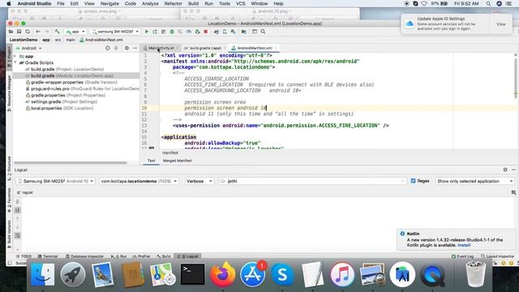This screenshot has width=519, height=292.
Task: Click the Debug app bug icon in toolbar
Action: point(172,32)
